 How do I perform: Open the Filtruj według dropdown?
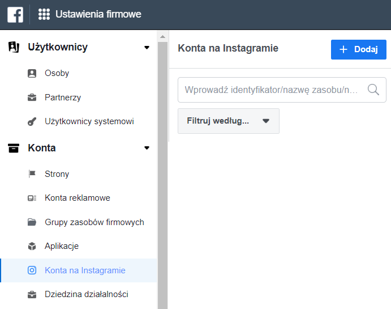(229, 121)
